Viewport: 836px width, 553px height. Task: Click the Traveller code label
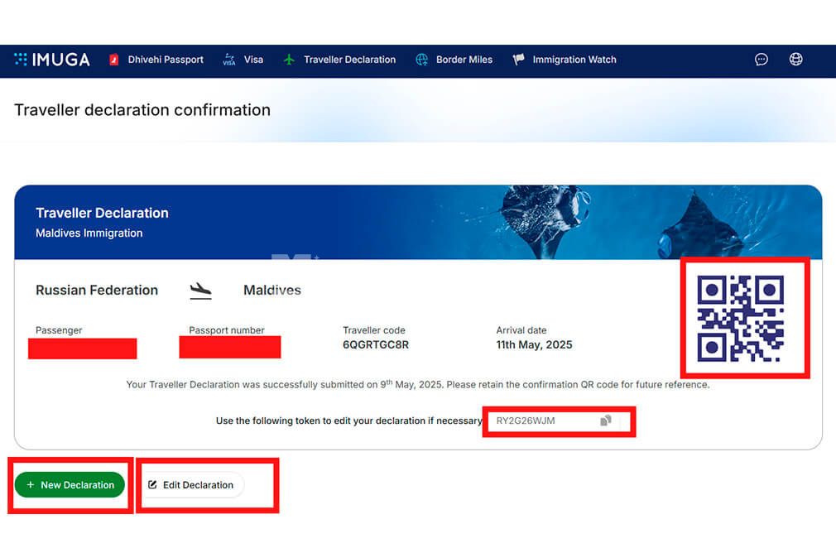374,330
